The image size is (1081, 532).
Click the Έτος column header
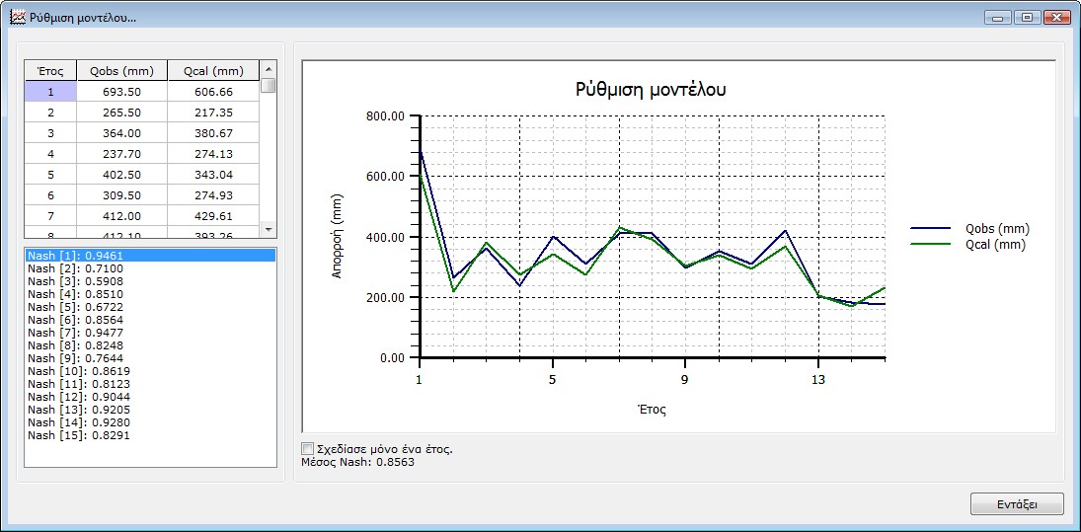click(x=50, y=71)
